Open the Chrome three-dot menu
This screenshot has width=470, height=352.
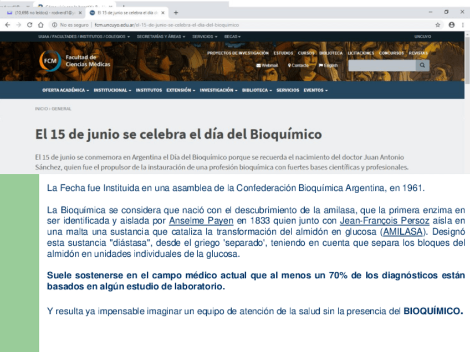coord(463,25)
